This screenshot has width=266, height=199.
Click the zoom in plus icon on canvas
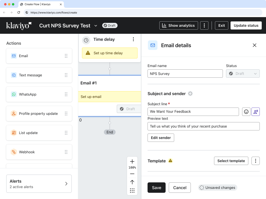coord(132,161)
